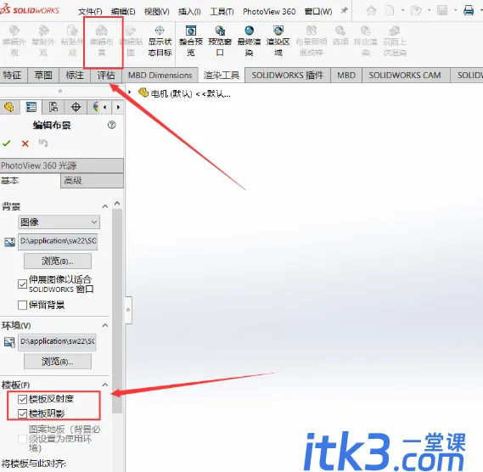The width and height of the screenshot is (483, 472).
Task: Click the Open file icon
Action: (416, 11)
